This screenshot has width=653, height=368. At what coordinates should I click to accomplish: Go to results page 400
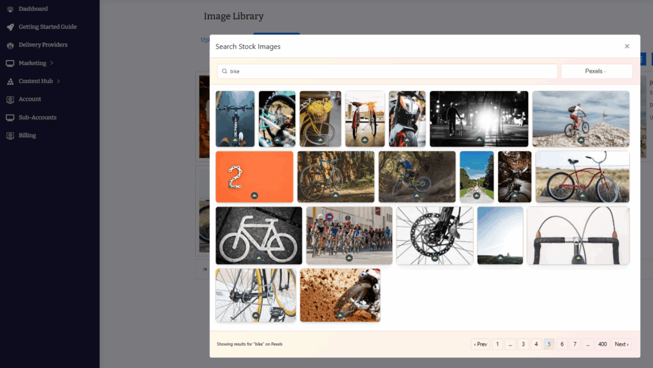[x=602, y=344]
